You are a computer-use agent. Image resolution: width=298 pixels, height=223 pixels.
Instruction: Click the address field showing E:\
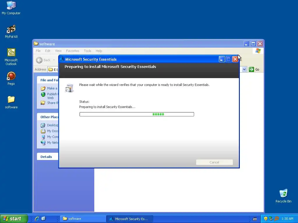tap(53, 69)
